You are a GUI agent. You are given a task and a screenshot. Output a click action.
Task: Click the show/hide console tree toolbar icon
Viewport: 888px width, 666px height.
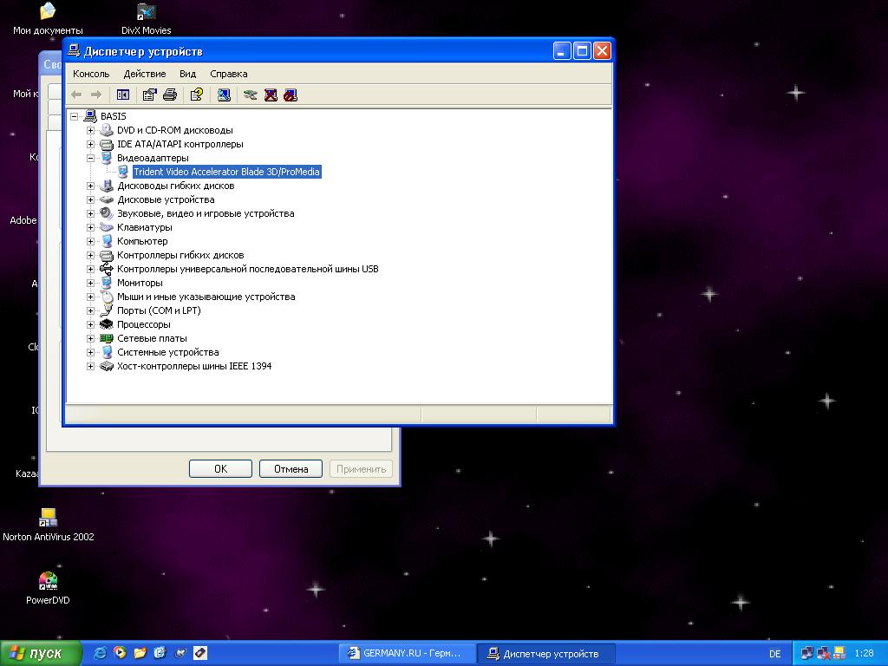pos(123,95)
